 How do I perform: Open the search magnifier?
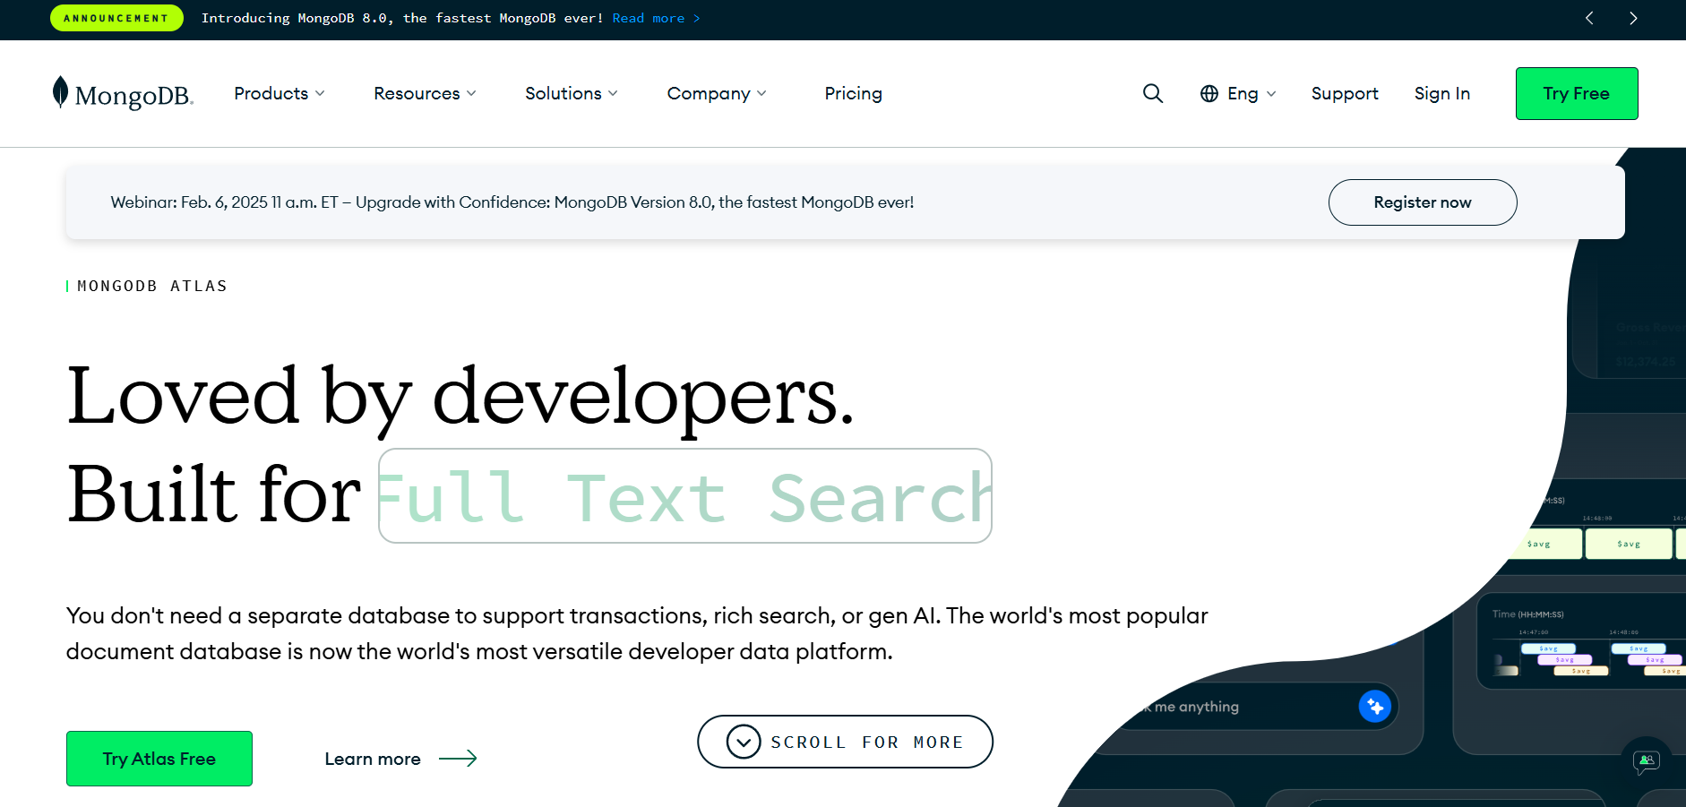point(1153,93)
